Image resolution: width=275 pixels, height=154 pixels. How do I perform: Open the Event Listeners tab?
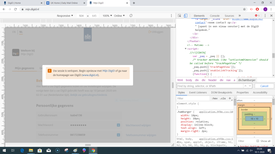(198, 92)
